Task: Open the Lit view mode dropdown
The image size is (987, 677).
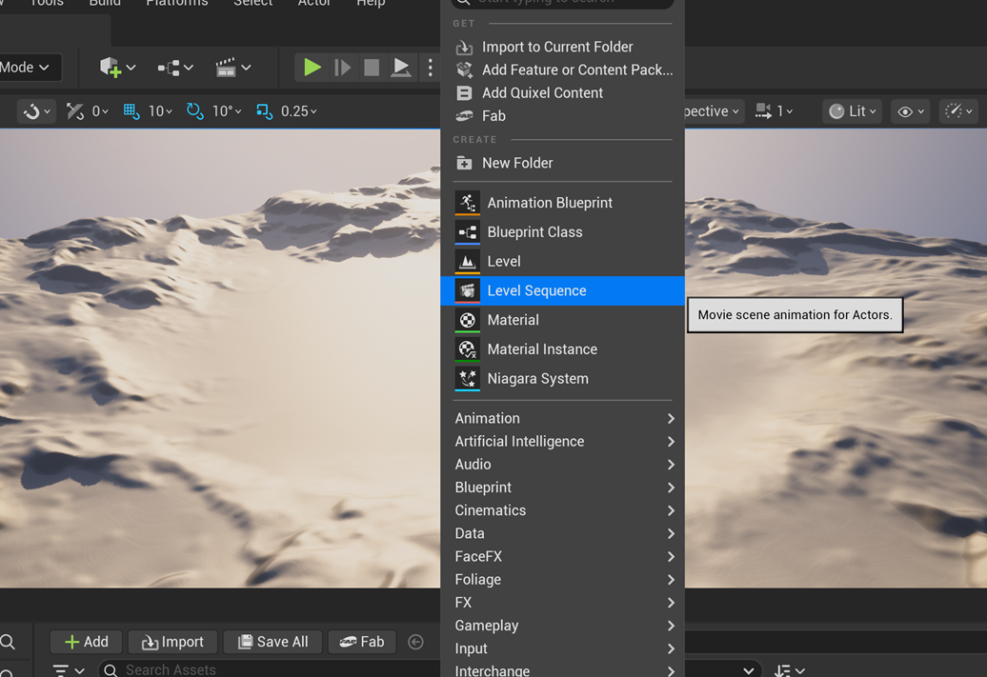Action: [x=853, y=111]
